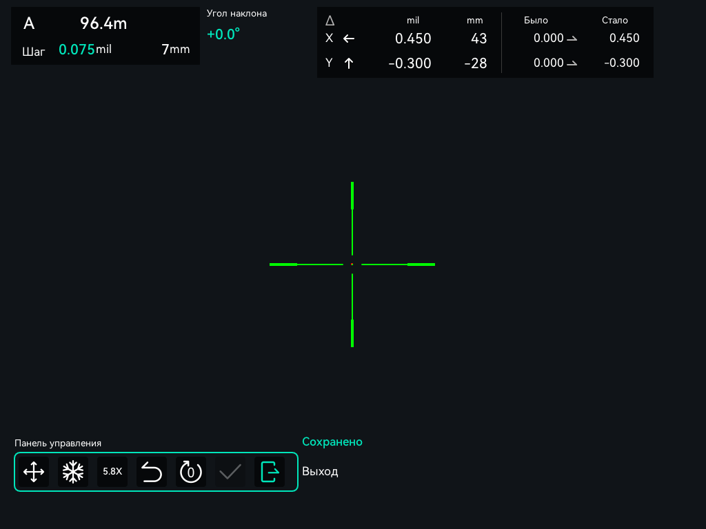Click the Y mil value -0.300 in the delta column
The width and height of the screenshot is (706, 529).
pos(410,63)
